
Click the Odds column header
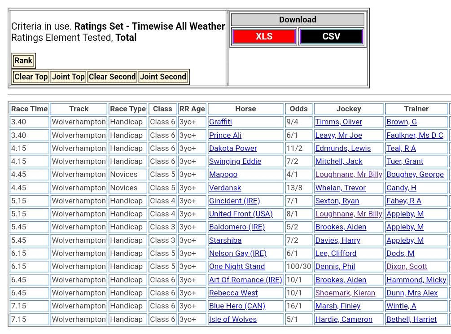[298, 109]
